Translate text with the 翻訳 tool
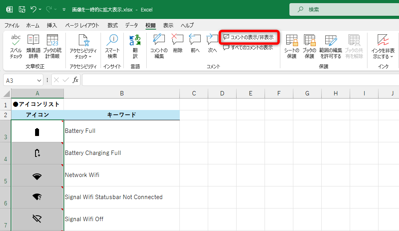 (x=135, y=45)
